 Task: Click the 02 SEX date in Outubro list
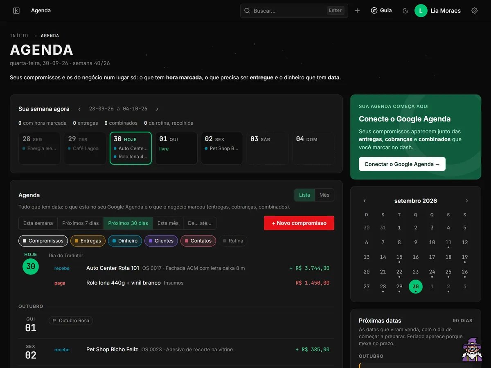31,352
